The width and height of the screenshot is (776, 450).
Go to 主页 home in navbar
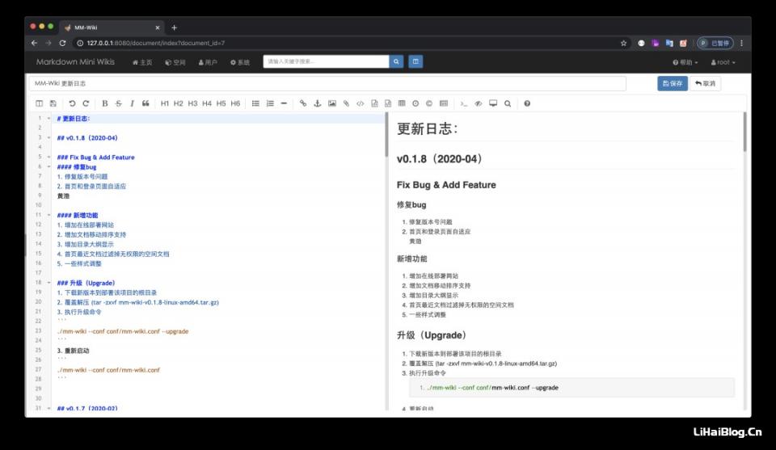[142, 62]
